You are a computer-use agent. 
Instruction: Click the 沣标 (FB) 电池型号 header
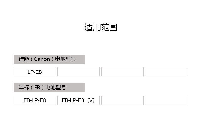click(x=49, y=88)
